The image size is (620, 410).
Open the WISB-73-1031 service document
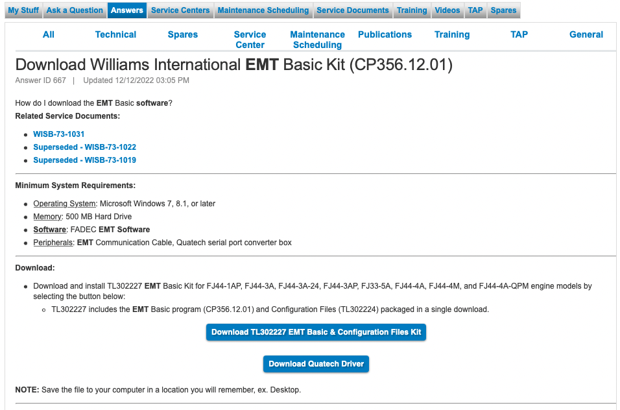[x=59, y=134]
